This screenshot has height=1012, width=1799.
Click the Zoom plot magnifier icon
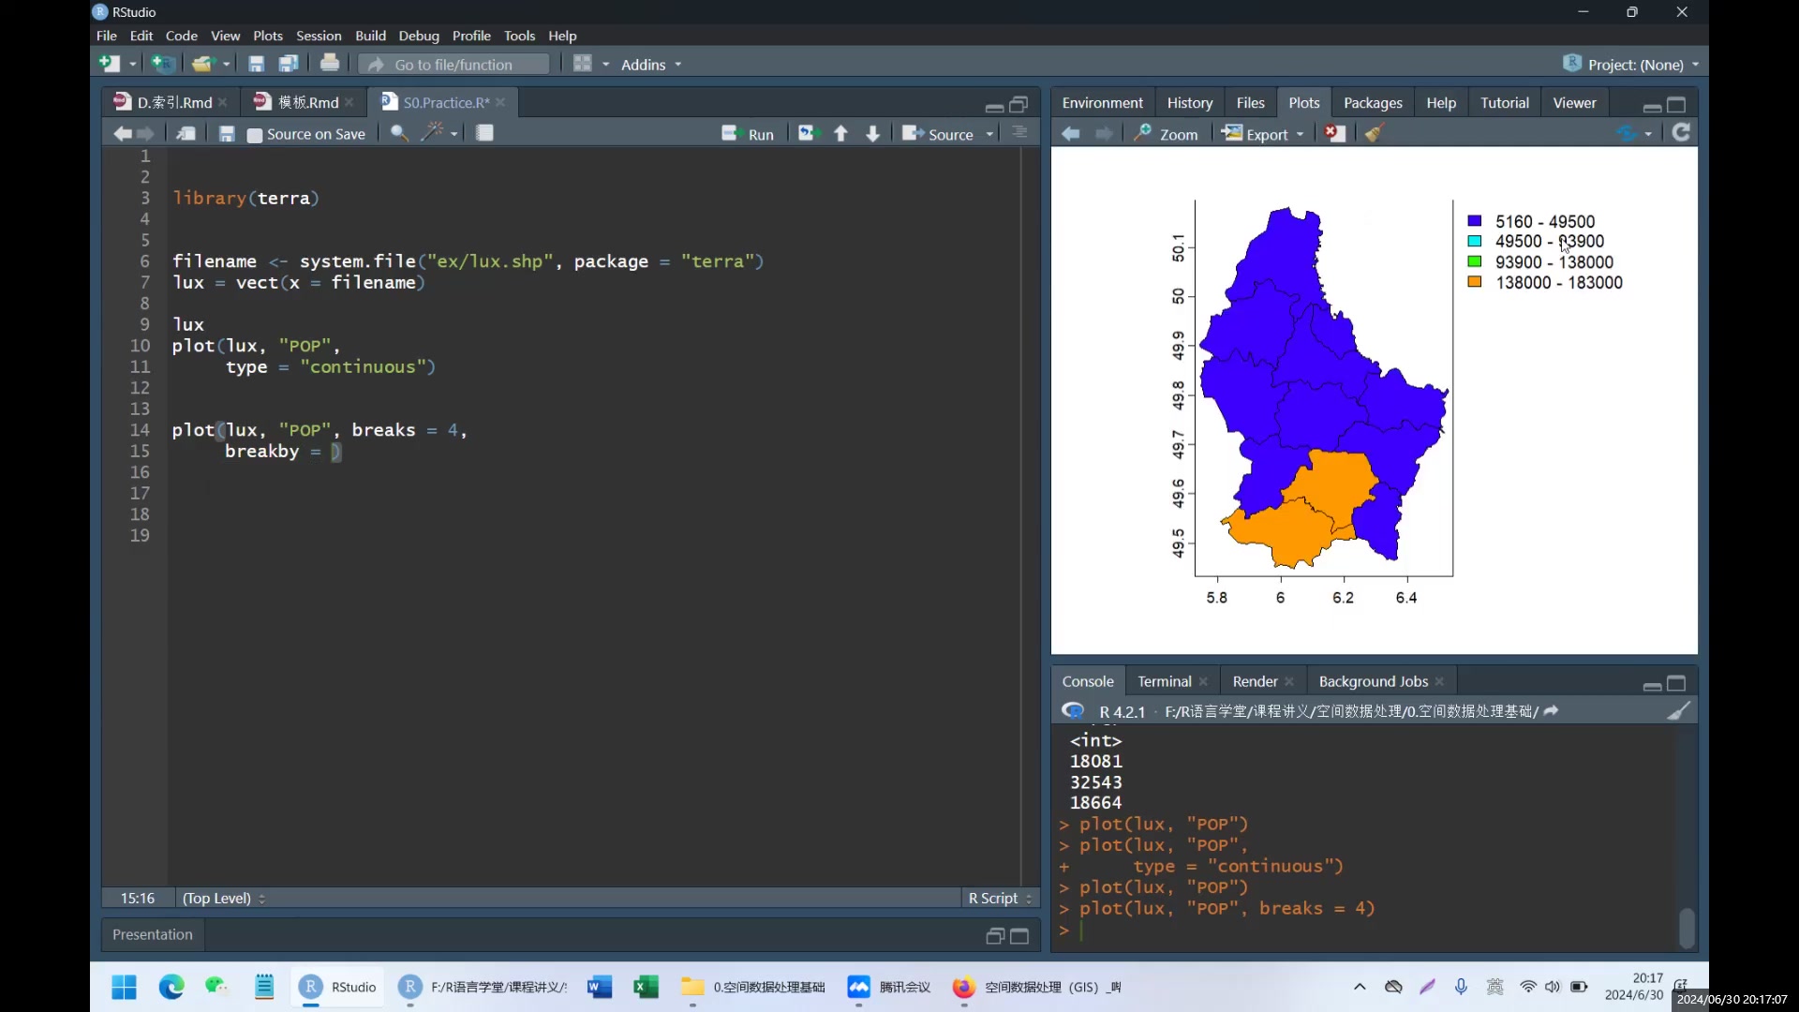(1142, 134)
